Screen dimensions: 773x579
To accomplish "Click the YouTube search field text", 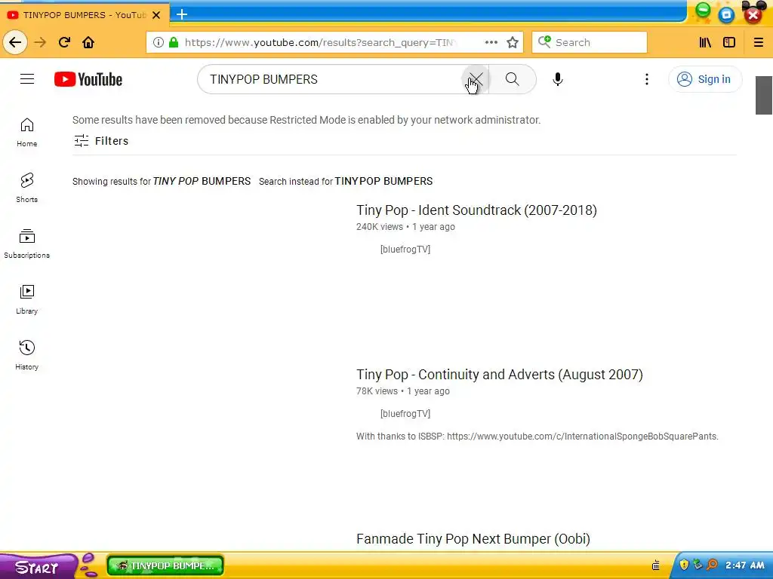I will pos(263,79).
